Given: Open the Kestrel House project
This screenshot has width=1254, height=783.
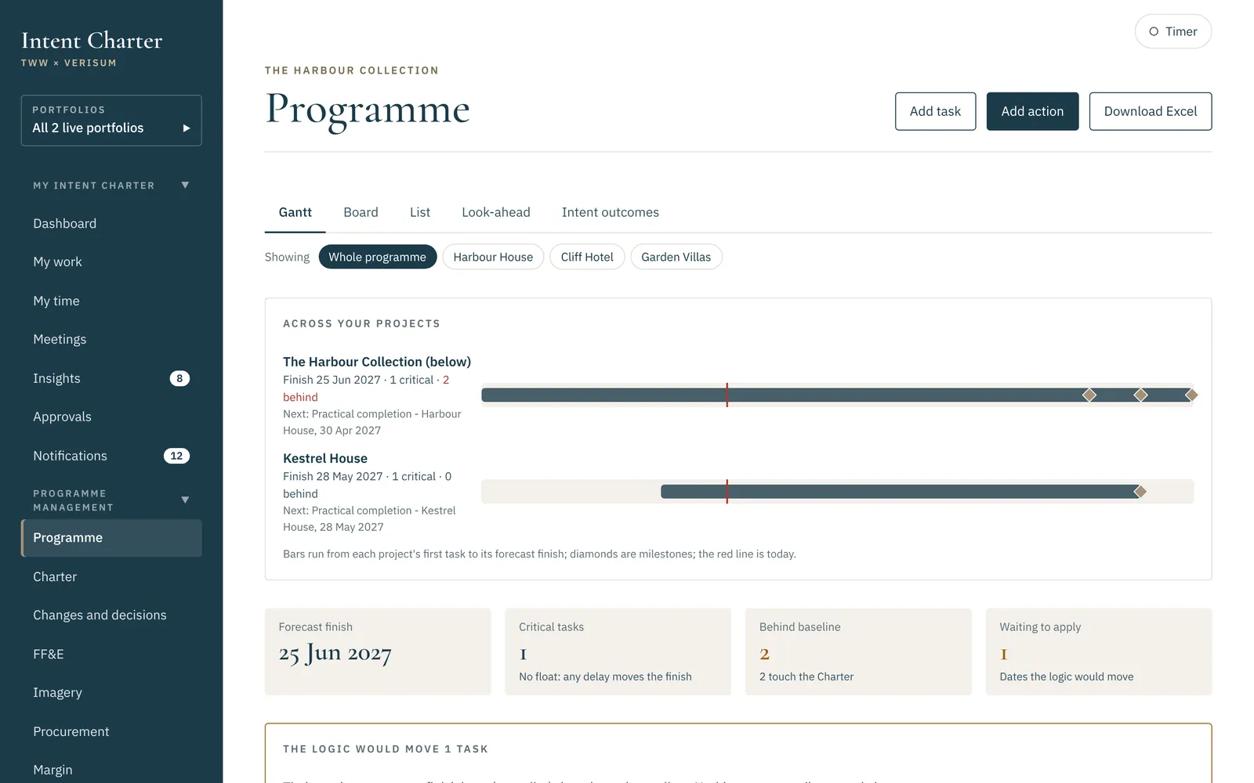Looking at the screenshot, I should 325,458.
